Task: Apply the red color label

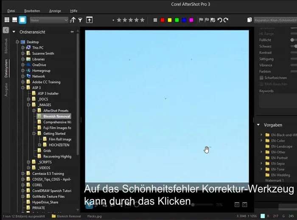Action: click(163, 20)
